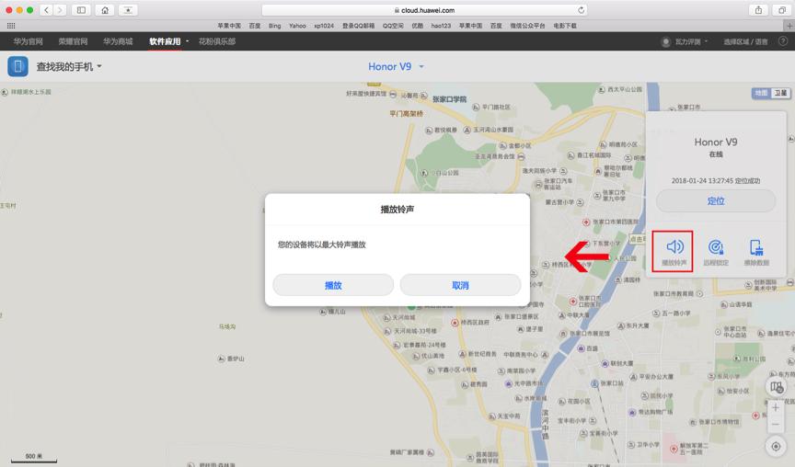Click the Safari home button

pyautogui.click(x=105, y=9)
